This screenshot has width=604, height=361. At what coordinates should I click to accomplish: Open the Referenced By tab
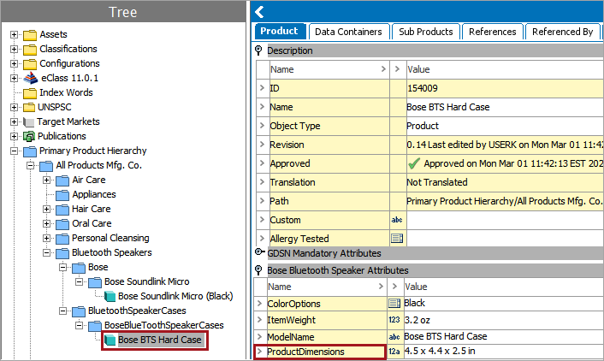(x=562, y=32)
